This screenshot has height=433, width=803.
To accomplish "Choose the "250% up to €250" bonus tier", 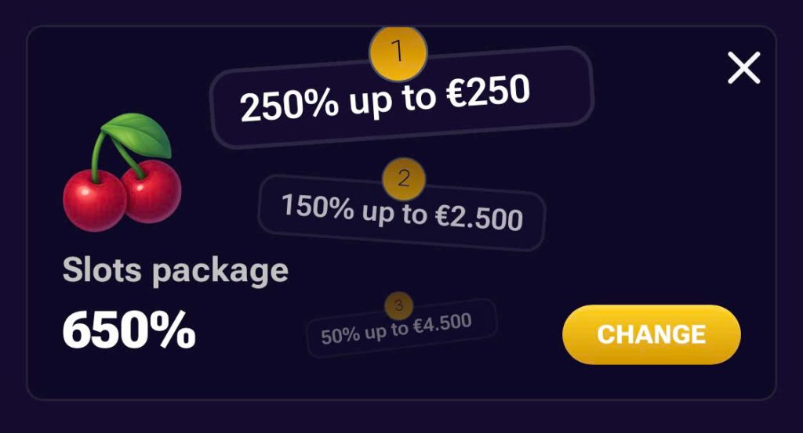I will (401, 98).
